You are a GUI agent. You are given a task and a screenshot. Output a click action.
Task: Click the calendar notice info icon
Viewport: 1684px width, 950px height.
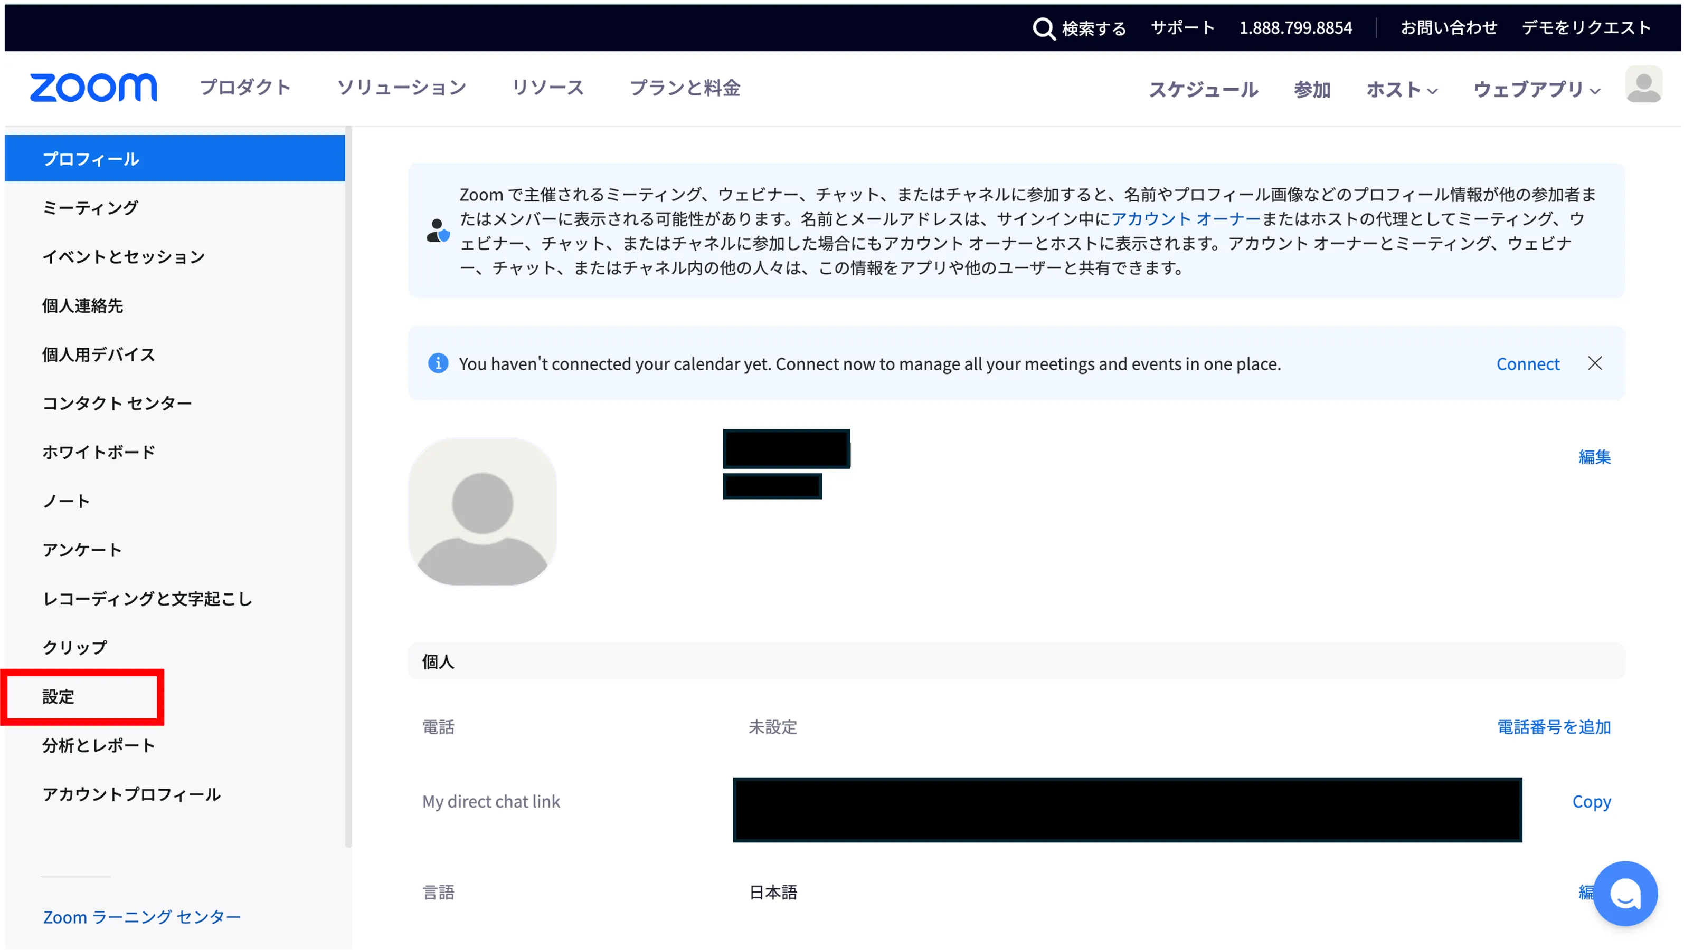click(x=438, y=363)
